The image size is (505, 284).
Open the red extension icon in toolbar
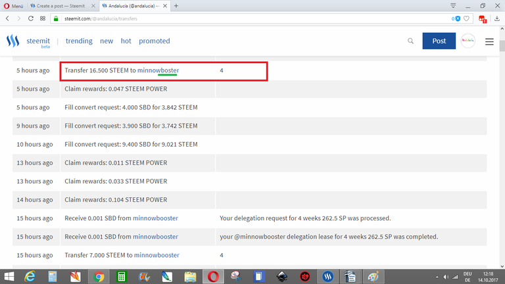(482, 19)
